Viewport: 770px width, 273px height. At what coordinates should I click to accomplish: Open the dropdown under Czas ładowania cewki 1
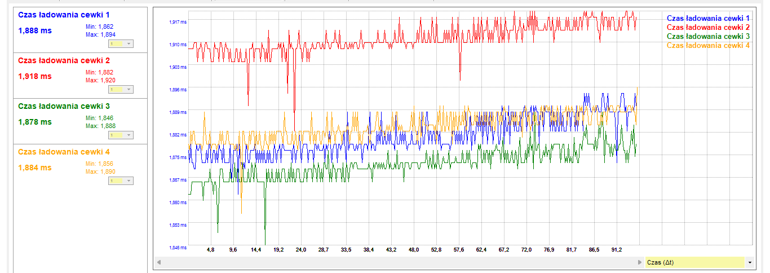(121, 43)
